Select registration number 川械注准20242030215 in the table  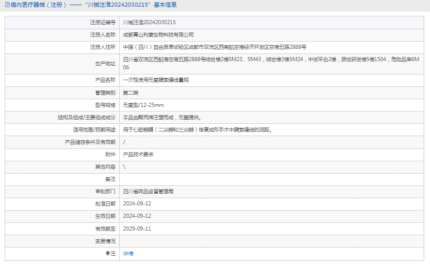[149, 22]
